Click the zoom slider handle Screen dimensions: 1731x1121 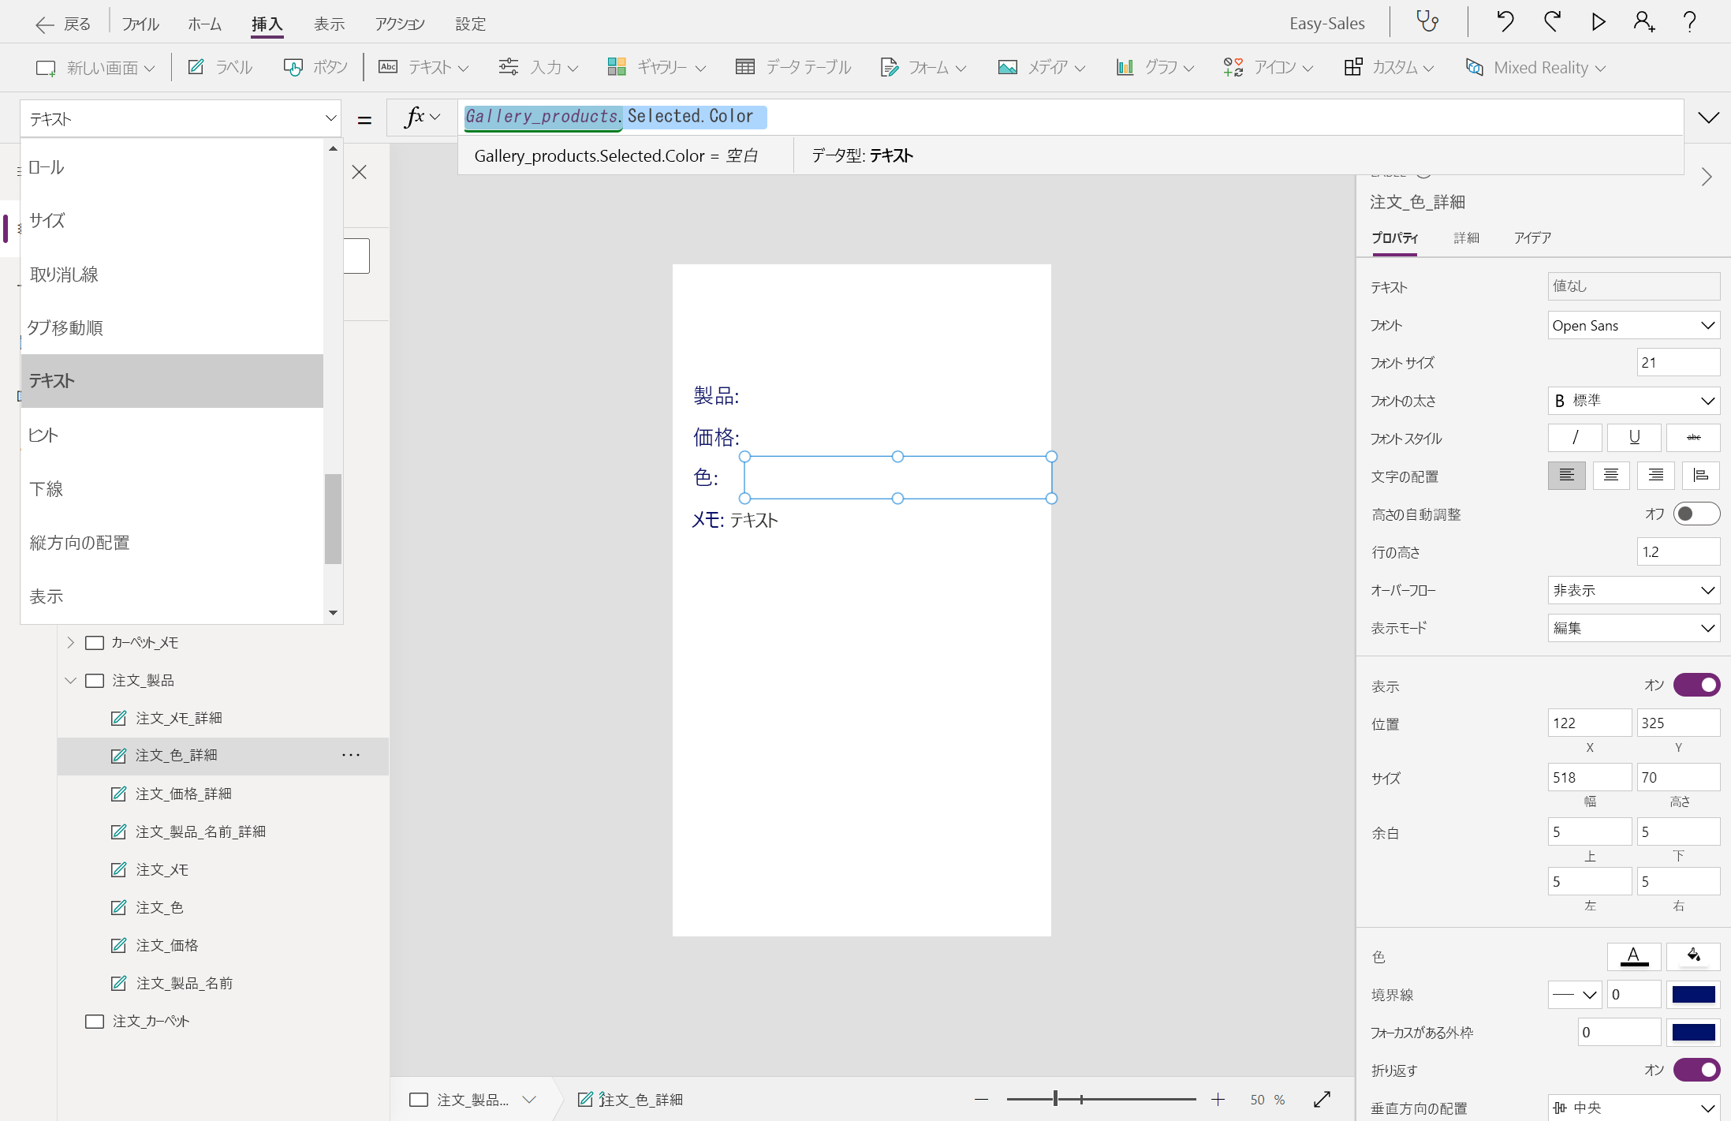click(1055, 1099)
